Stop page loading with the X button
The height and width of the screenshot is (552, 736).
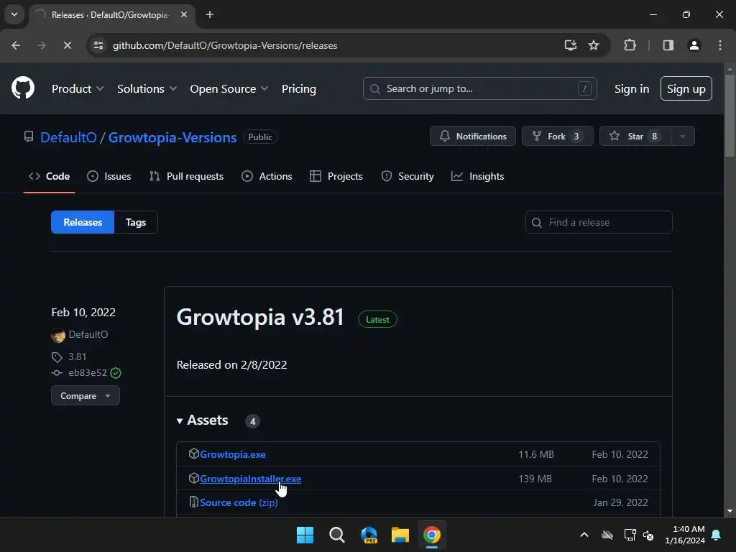coord(67,45)
